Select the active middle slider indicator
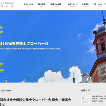Viewport: 106px width, 106px height. 53,81
